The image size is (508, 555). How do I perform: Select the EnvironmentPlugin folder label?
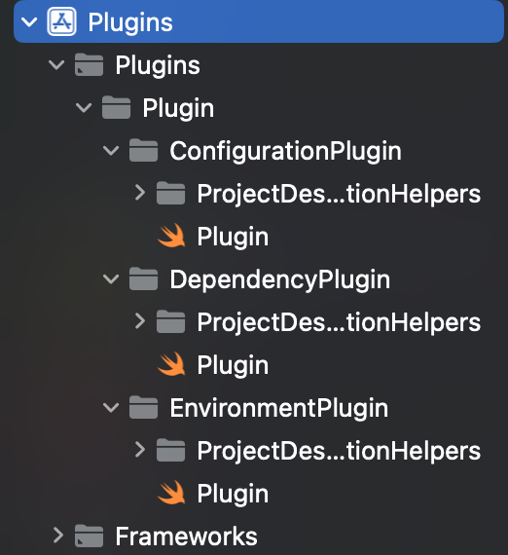pos(278,408)
